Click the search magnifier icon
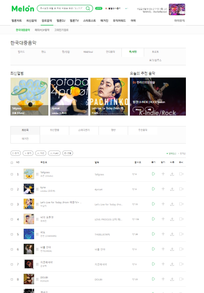This screenshot has height=293, width=204. coord(88,8)
